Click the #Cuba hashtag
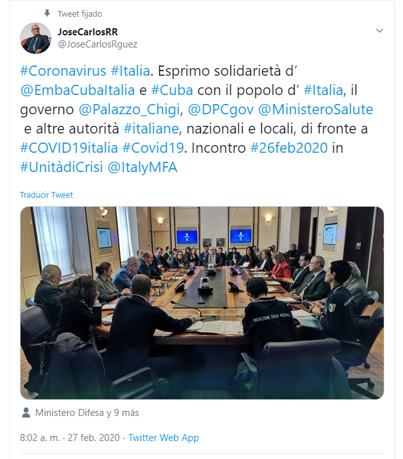The width and height of the screenshot is (403, 459). [x=172, y=90]
